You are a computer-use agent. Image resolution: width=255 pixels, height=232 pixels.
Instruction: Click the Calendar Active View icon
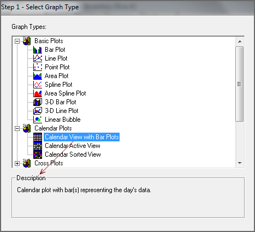(x=38, y=146)
